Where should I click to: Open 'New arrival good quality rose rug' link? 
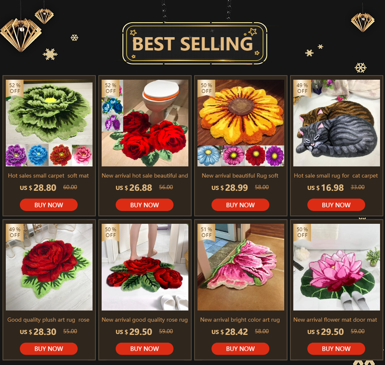[x=145, y=320]
